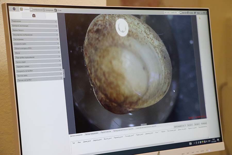Click the Дисплей monitor icon
Image resolution: width=232 pixels, height=155 pixels.
point(181,13)
